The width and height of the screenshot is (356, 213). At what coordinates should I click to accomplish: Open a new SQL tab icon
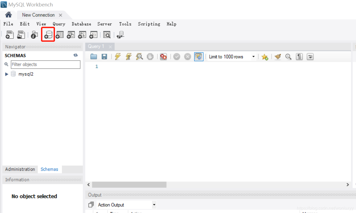click(10, 35)
